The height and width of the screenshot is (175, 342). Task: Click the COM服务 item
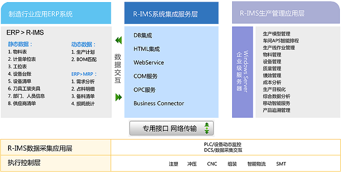[145, 76]
